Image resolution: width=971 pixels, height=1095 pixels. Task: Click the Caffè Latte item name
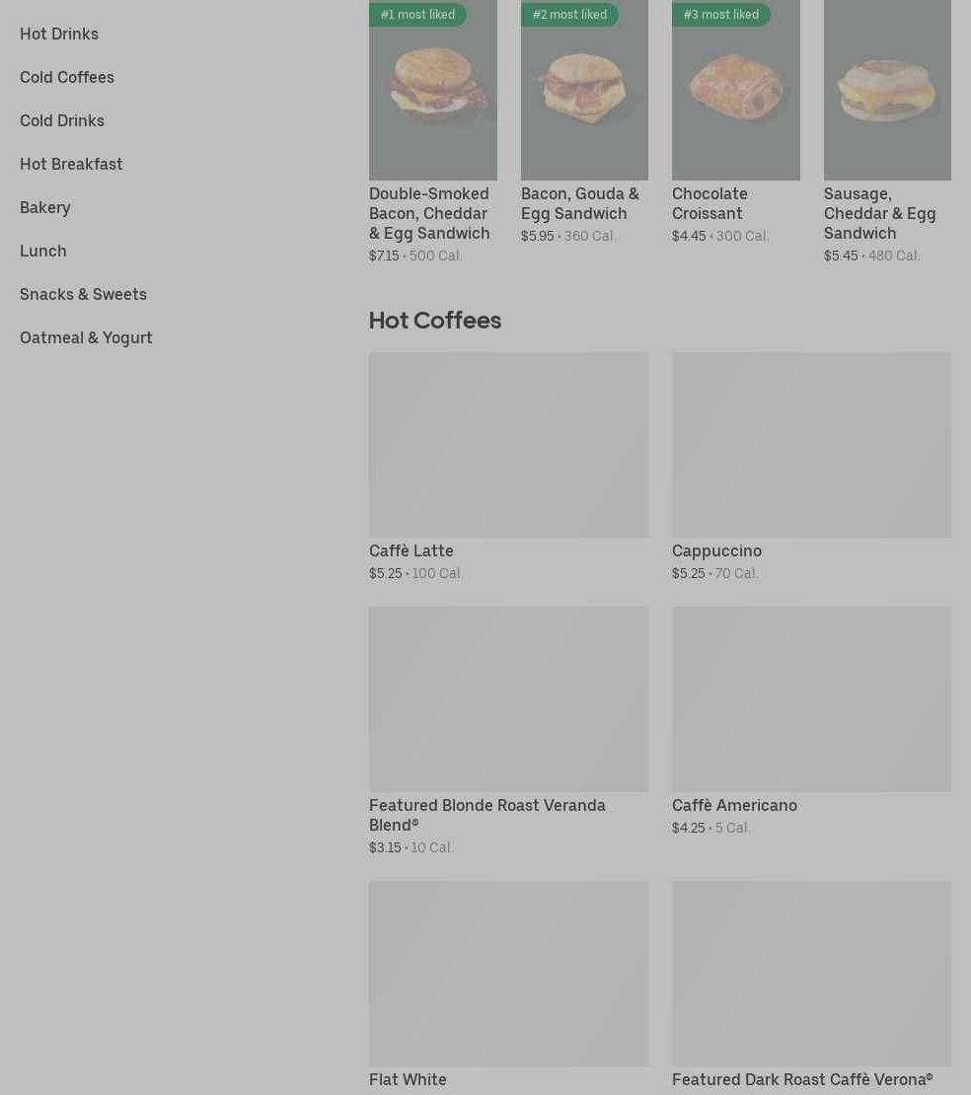click(x=411, y=551)
